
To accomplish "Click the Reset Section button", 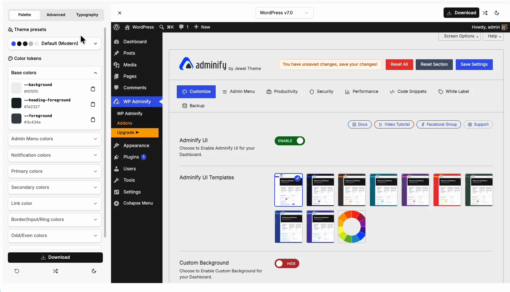I will (434, 64).
